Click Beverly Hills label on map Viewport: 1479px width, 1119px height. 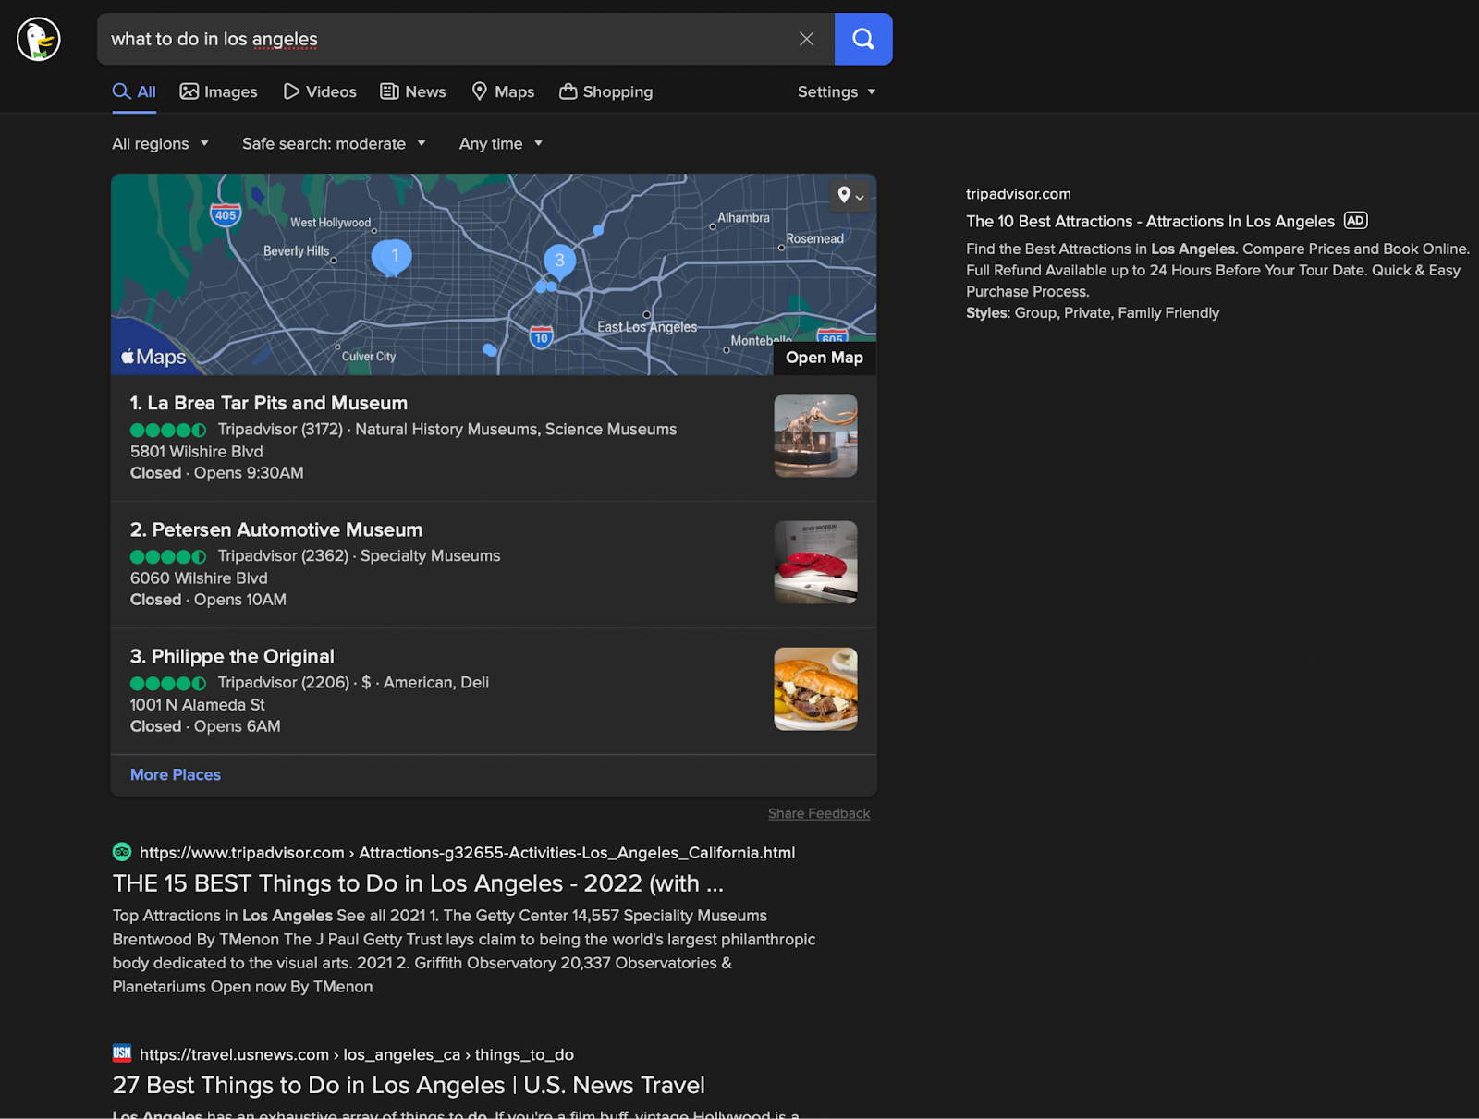coord(296,250)
